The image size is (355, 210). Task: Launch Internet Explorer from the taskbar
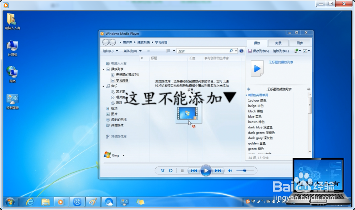tap(30, 202)
